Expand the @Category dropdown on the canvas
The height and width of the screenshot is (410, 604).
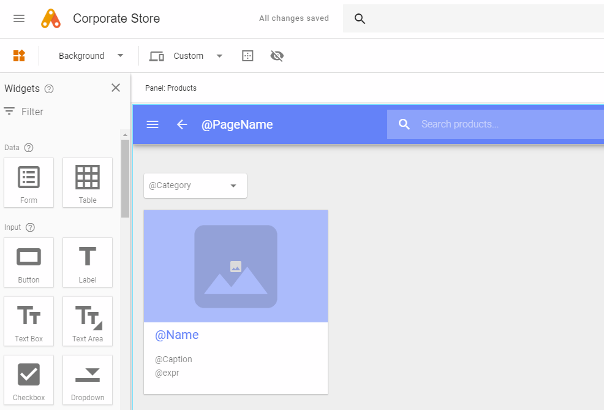233,186
